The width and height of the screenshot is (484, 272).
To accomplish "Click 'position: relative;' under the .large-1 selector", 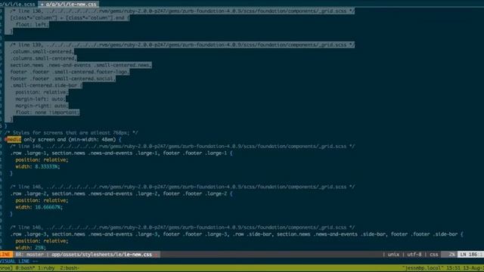I will point(42,160).
